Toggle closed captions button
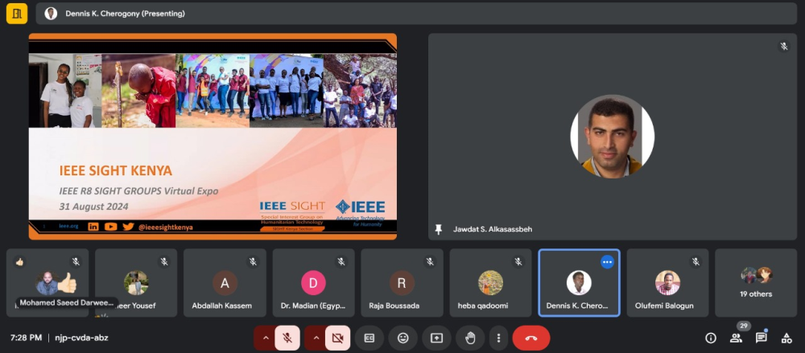805x353 pixels. point(369,338)
